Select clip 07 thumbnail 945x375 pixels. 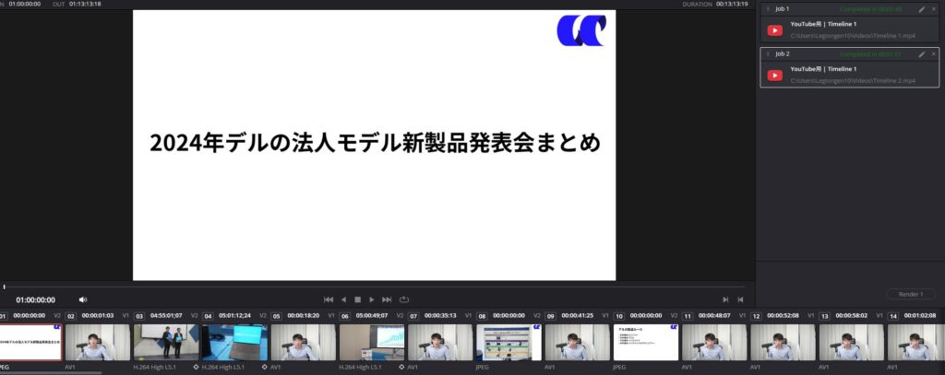[x=440, y=343]
